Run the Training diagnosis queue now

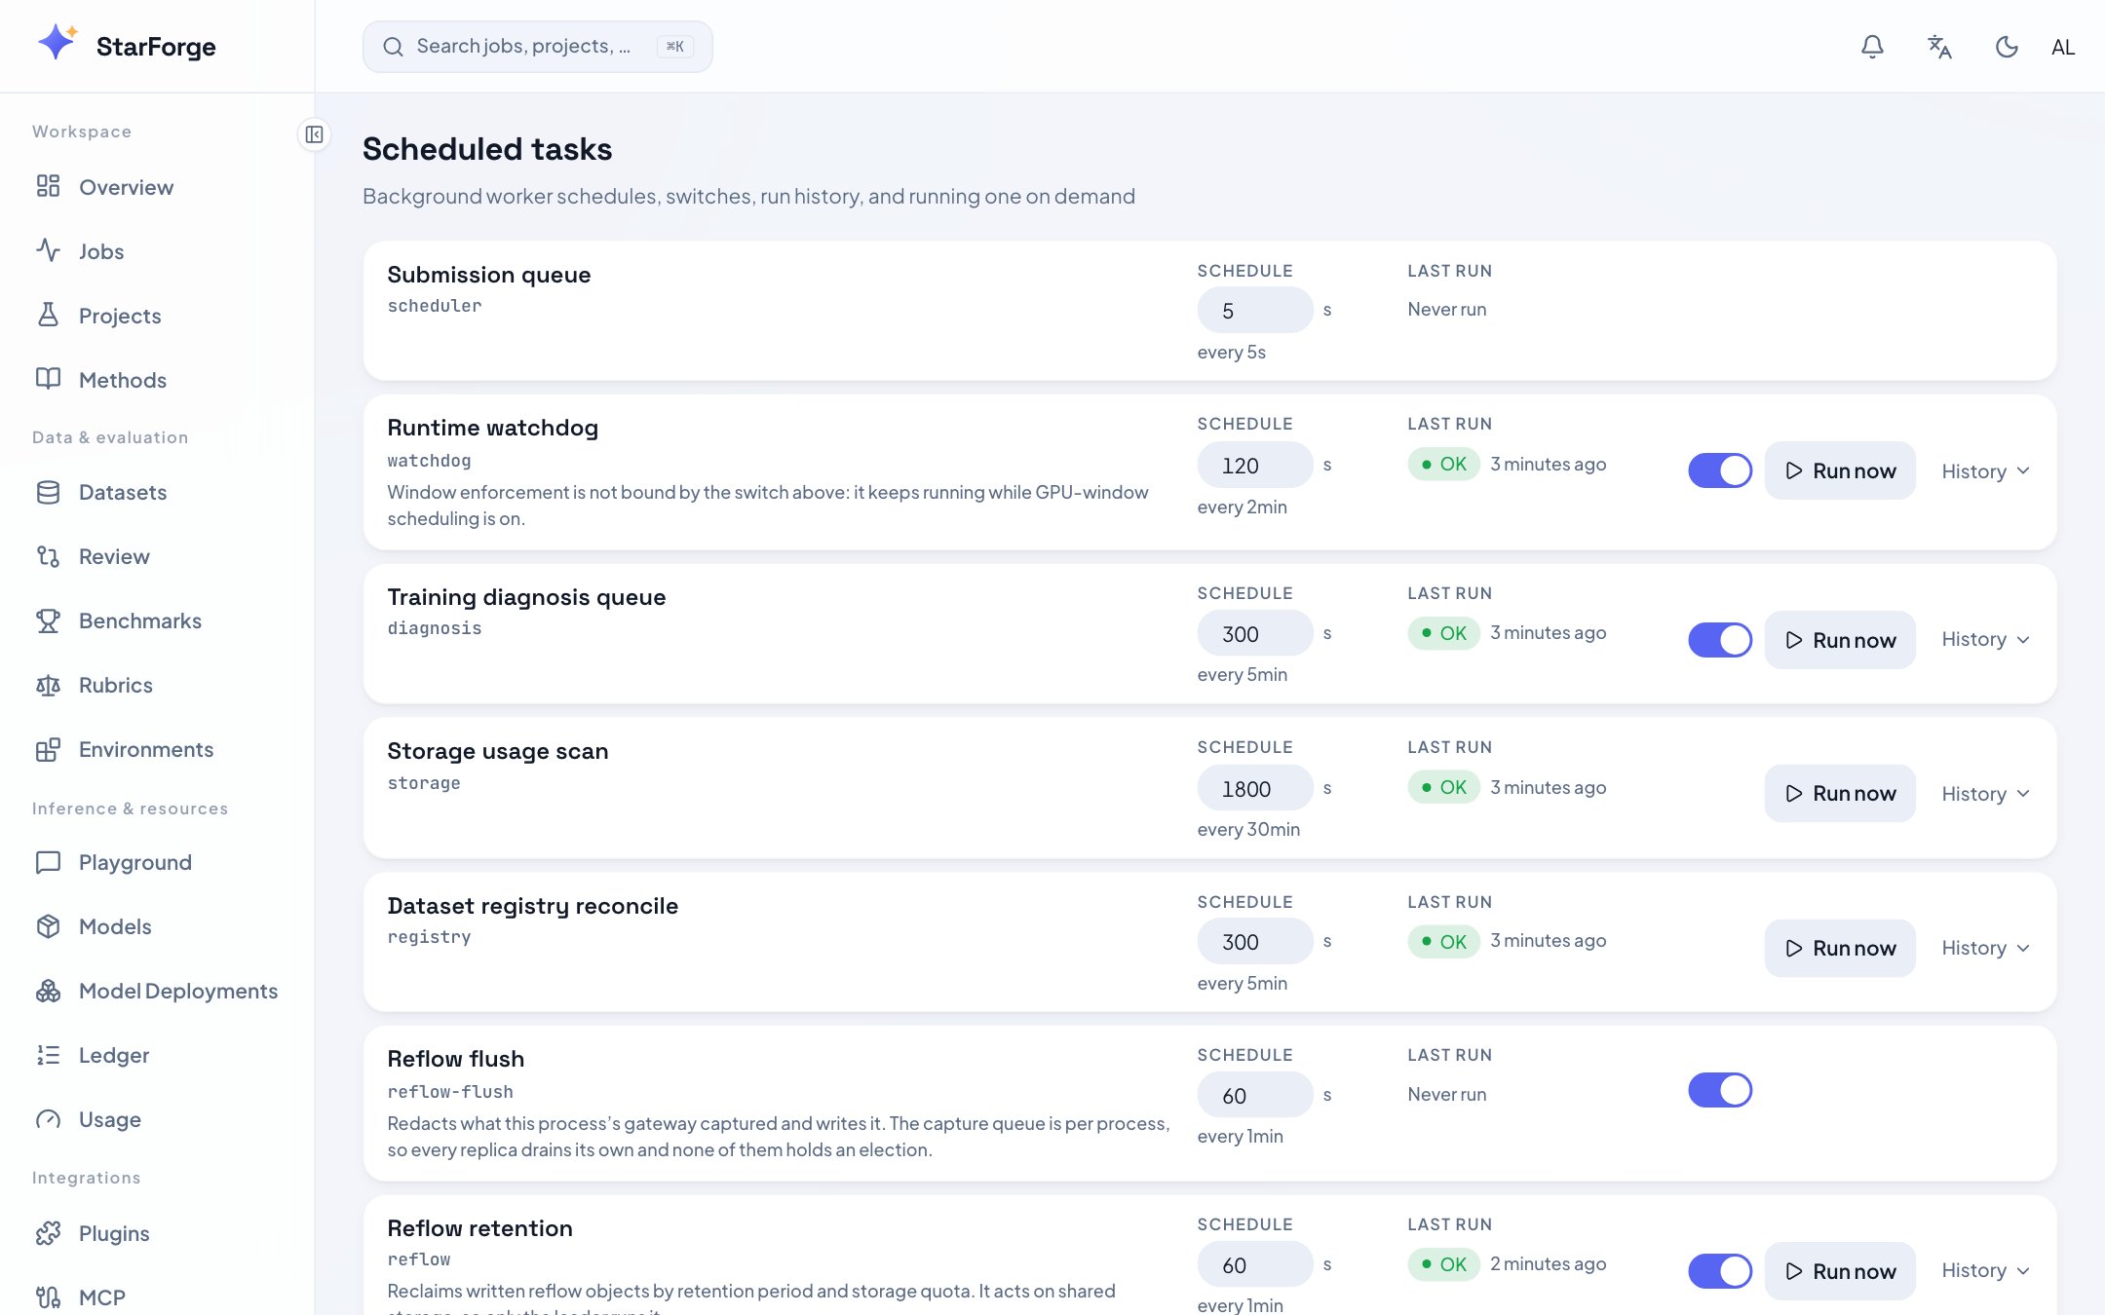click(1840, 640)
